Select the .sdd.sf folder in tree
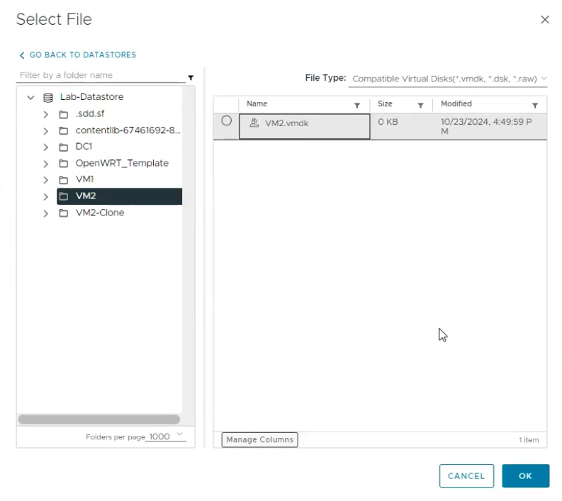Image resolution: width=562 pixels, height=501 pixels. coord(90,114)
